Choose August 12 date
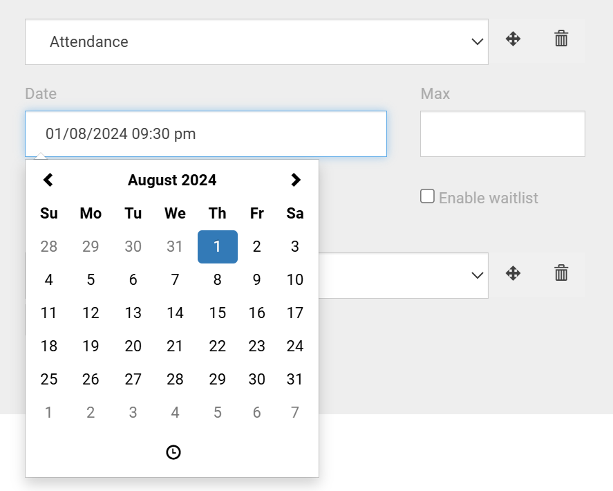Screen dimensions: 613x491 [91, 313]
